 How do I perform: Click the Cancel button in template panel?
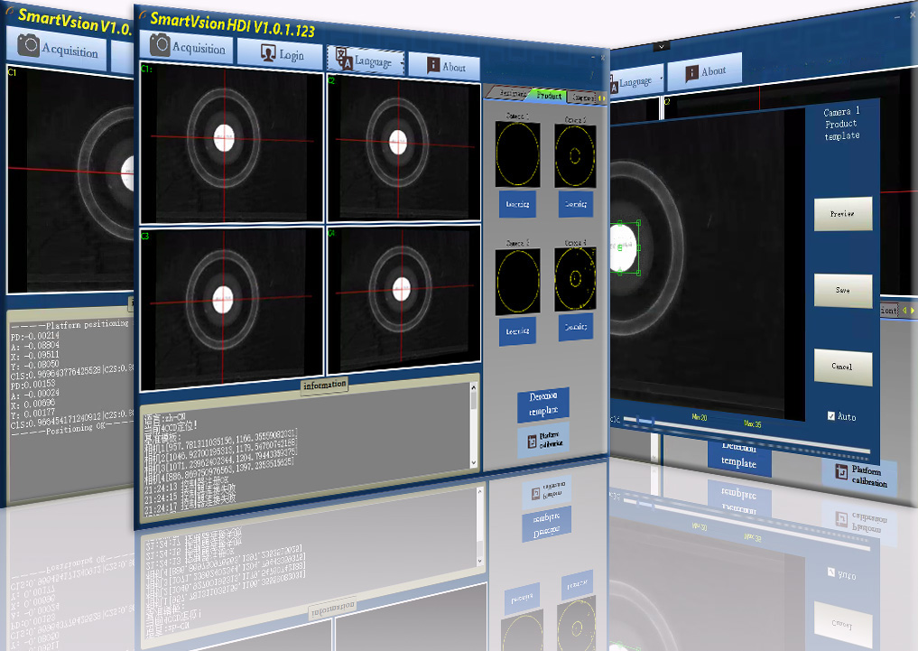click(x=843, y=367)
